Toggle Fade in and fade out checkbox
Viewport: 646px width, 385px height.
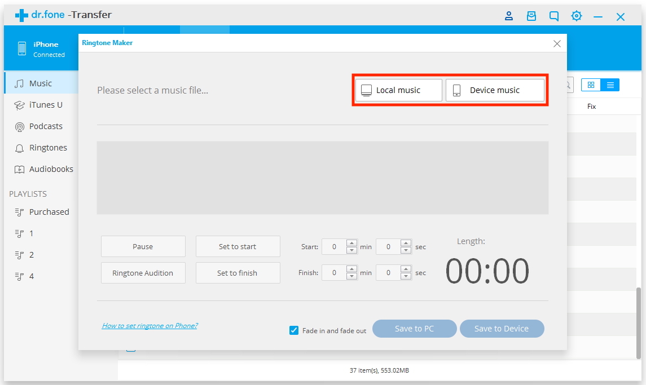[x=294, y=330]
